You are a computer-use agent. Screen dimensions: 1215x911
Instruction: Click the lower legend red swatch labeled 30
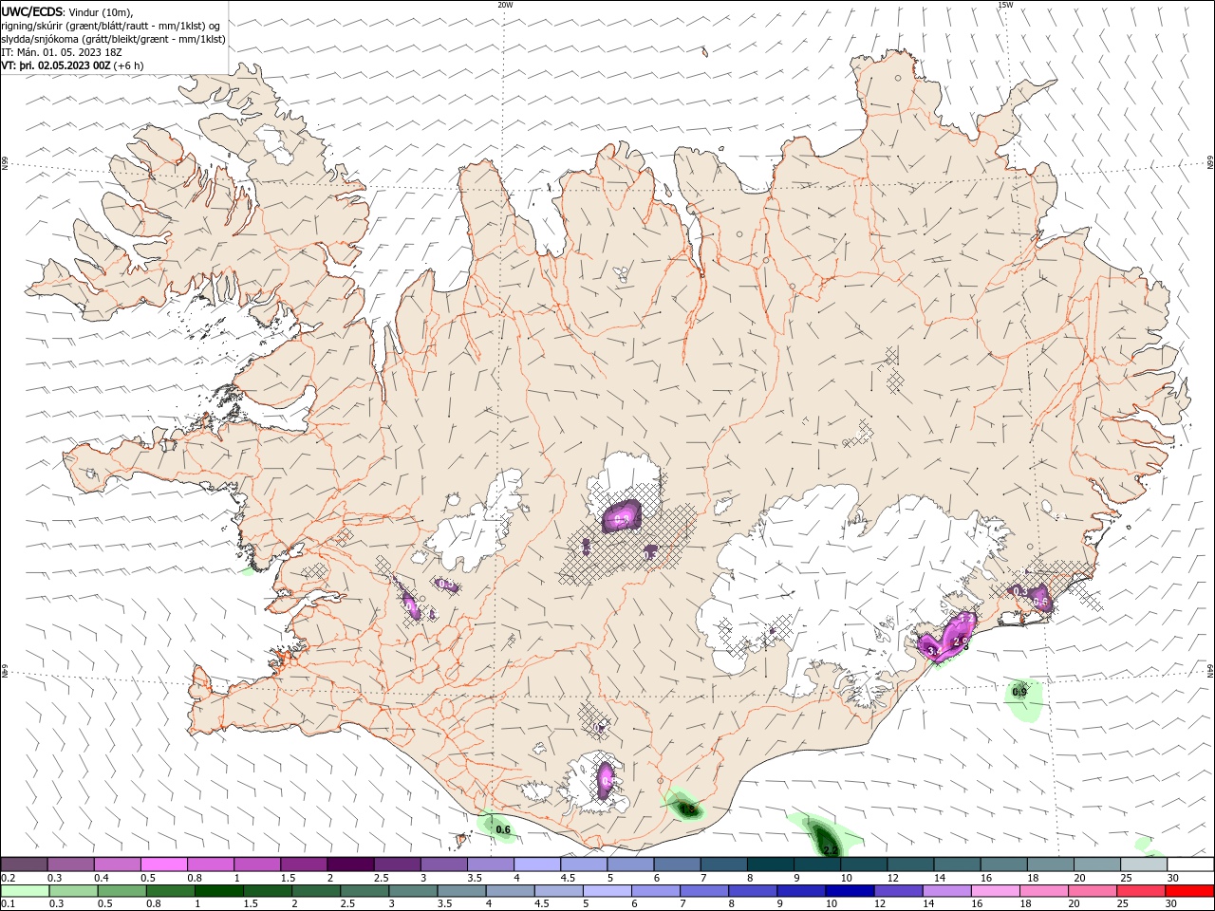[x=1191, y=891]
